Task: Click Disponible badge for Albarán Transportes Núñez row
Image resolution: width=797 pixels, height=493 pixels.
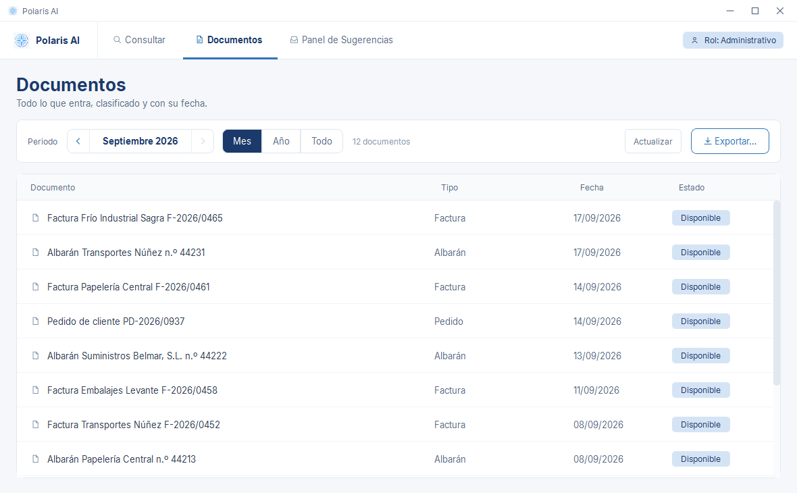Action: pyautogui.click(x=700, y=253)
